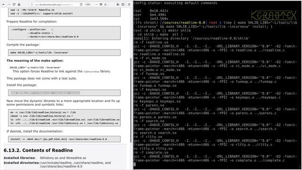Open the browser home page
Viewport: 302px width, 170px height.
[x=19, y=4]
